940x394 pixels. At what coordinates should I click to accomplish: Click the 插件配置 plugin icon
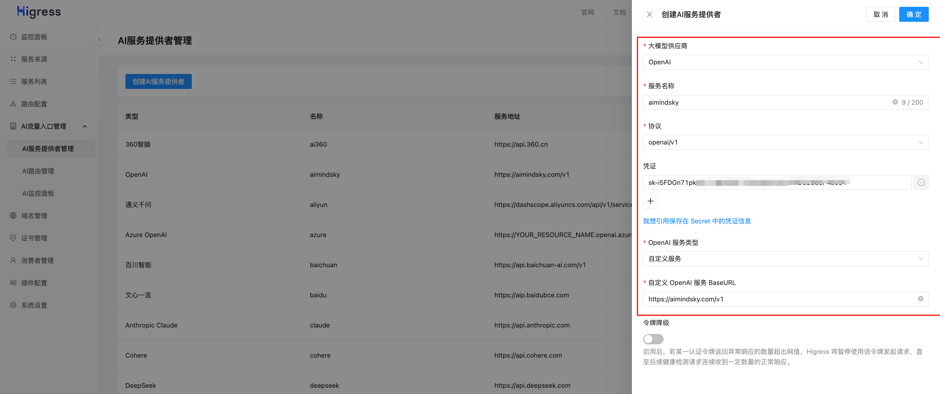click(x=13, y=282)
